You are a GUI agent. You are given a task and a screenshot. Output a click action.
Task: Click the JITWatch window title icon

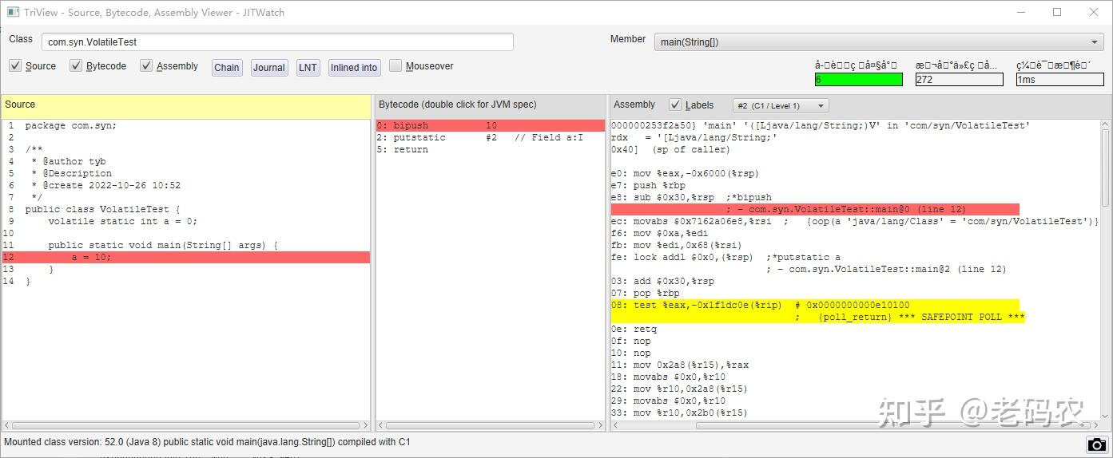13,12
